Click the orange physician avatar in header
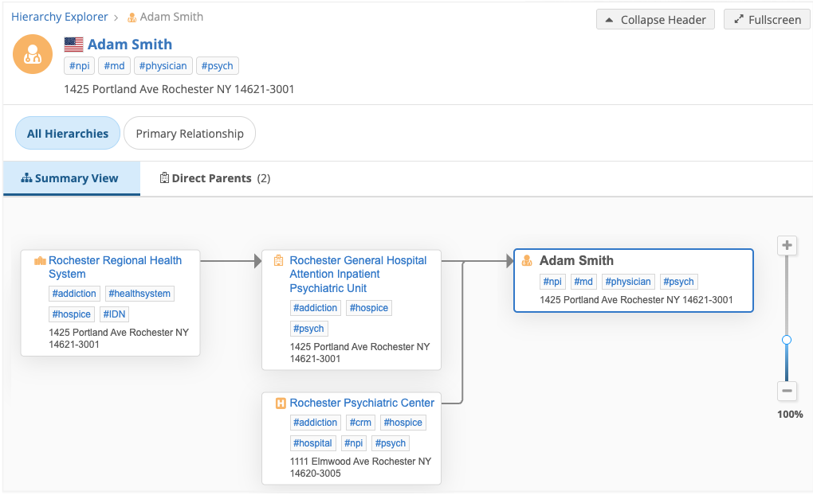 [x=33, y=55]
